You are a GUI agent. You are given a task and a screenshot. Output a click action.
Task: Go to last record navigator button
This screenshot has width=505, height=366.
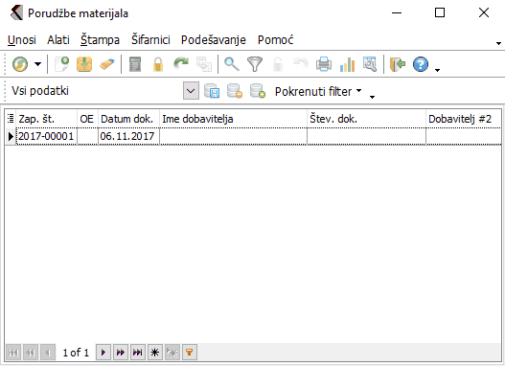(138, 353)
